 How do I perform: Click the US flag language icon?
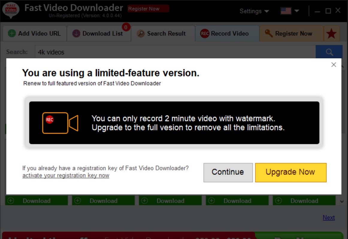click(286, 11)
